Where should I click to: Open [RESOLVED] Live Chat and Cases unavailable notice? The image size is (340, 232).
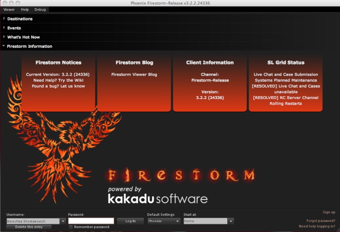286,89
